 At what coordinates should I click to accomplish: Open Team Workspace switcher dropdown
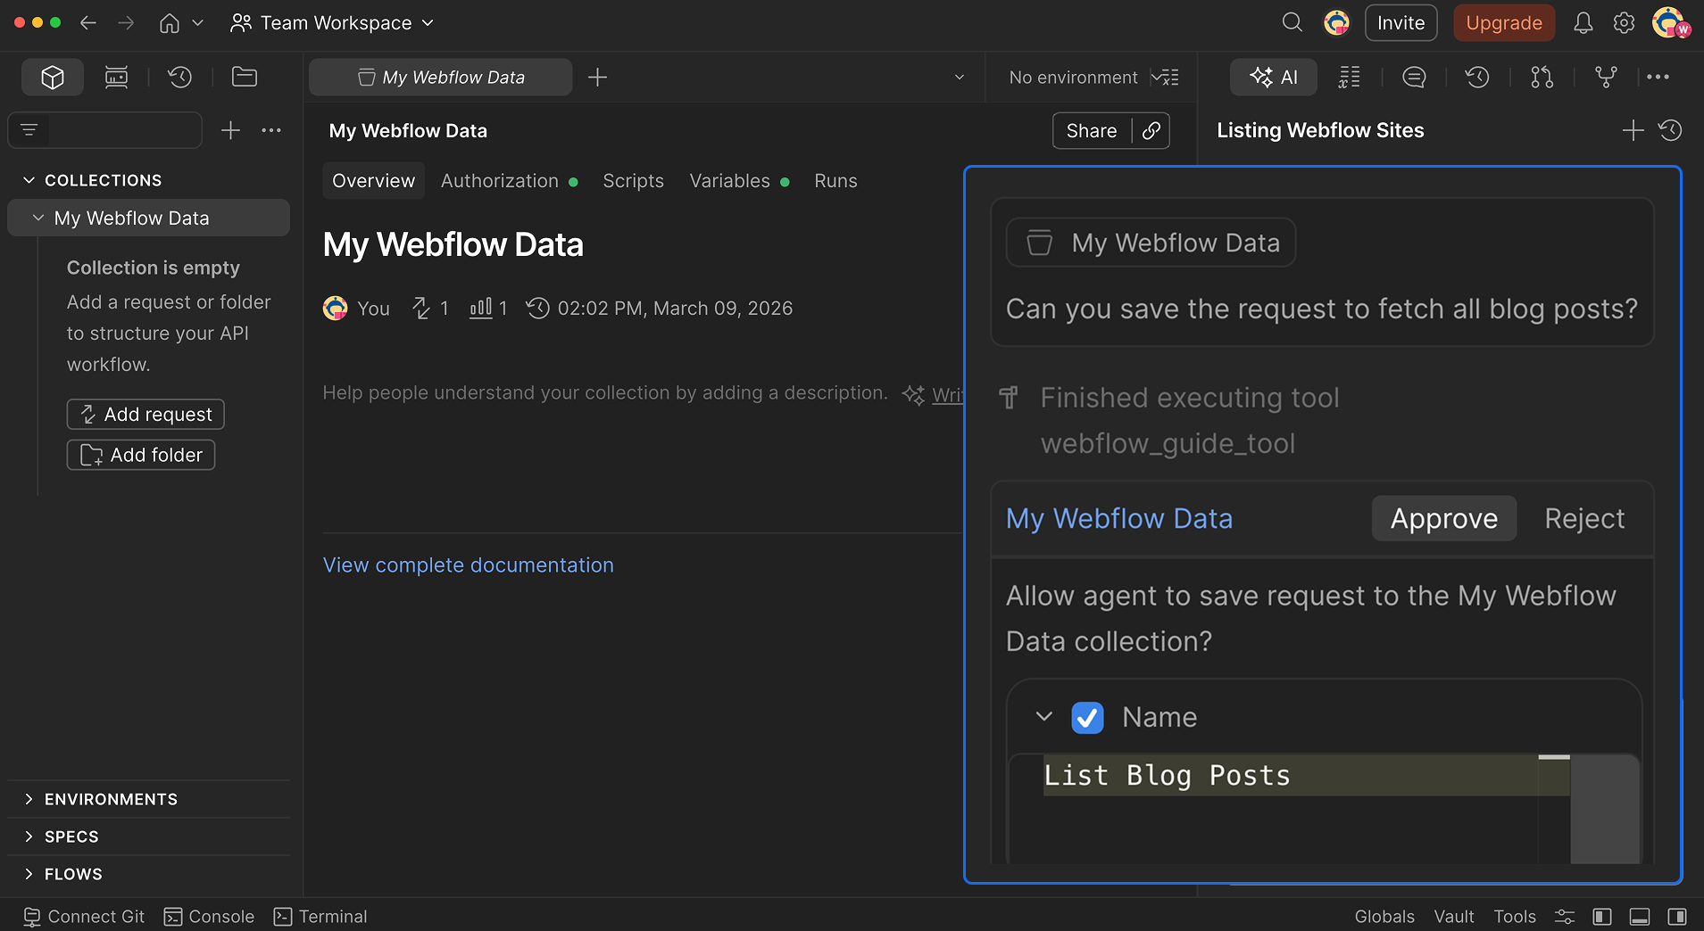click(332, 23)
